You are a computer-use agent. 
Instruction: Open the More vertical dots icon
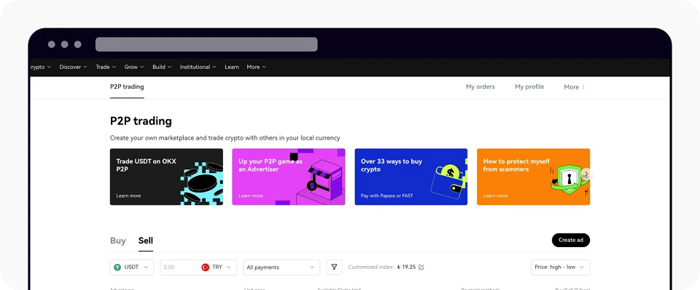[583, 87]
